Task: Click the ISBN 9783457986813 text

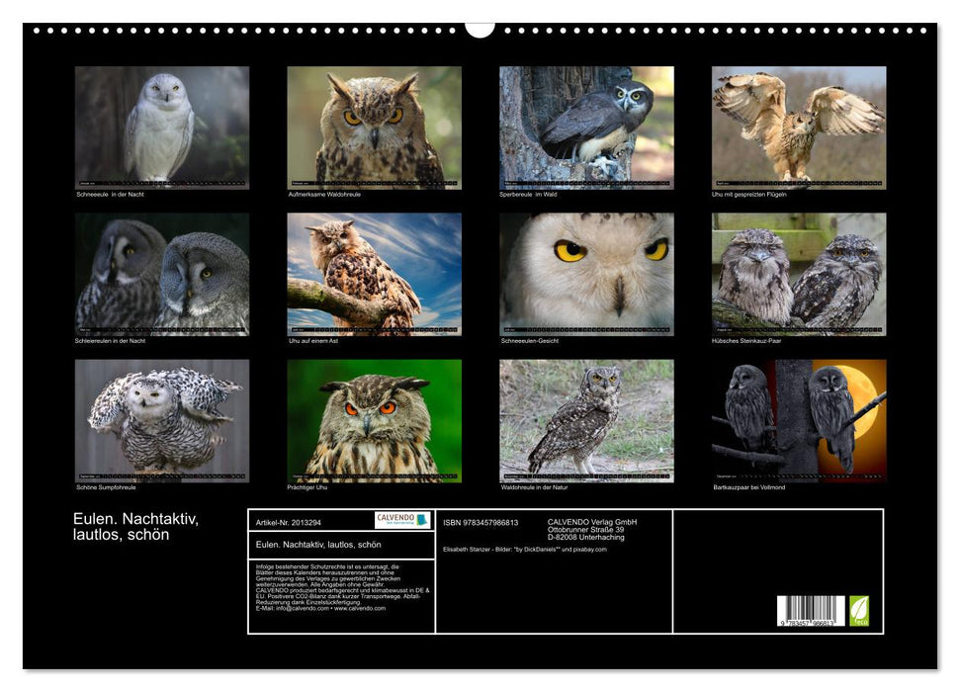Action: click(480, 522)
